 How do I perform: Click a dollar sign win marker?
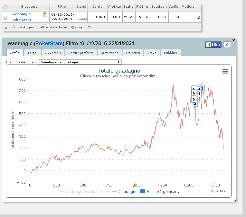194,93
